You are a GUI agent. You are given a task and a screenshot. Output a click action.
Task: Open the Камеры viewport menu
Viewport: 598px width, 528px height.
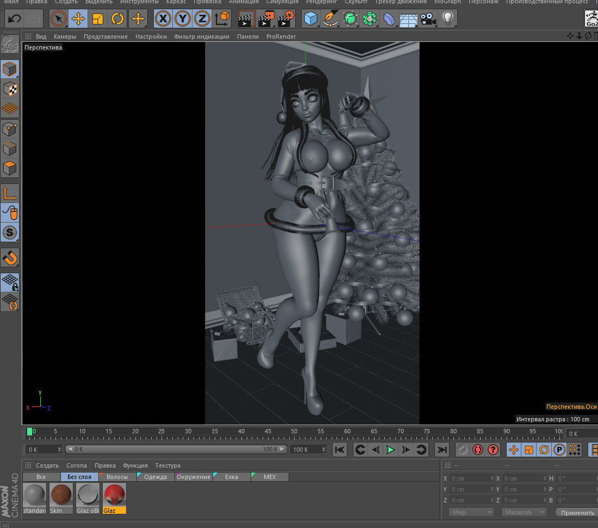click(65, 36)
